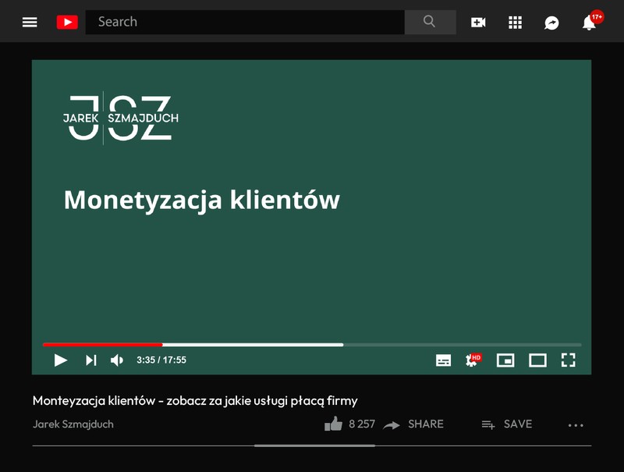
Task: Play the video
Action: click(x=61, y=360)
